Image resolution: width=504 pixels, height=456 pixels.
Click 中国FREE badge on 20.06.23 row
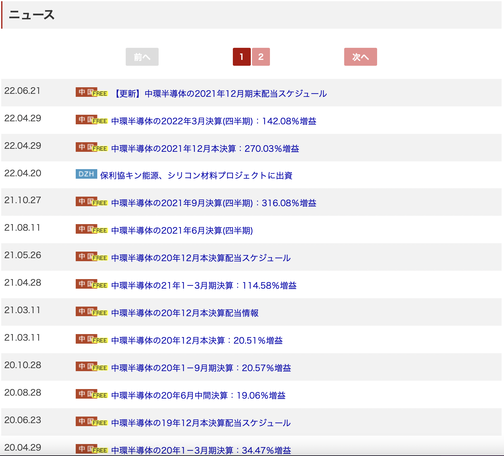coord(92,421)
